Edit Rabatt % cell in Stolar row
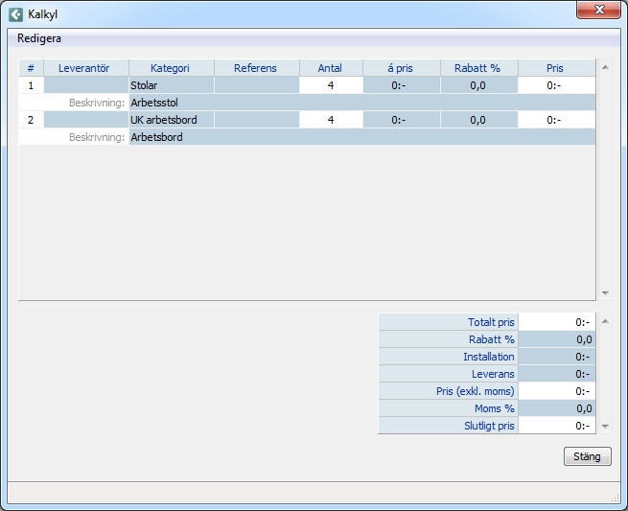This screenshot has width=628, height=511. coord(477,85)
